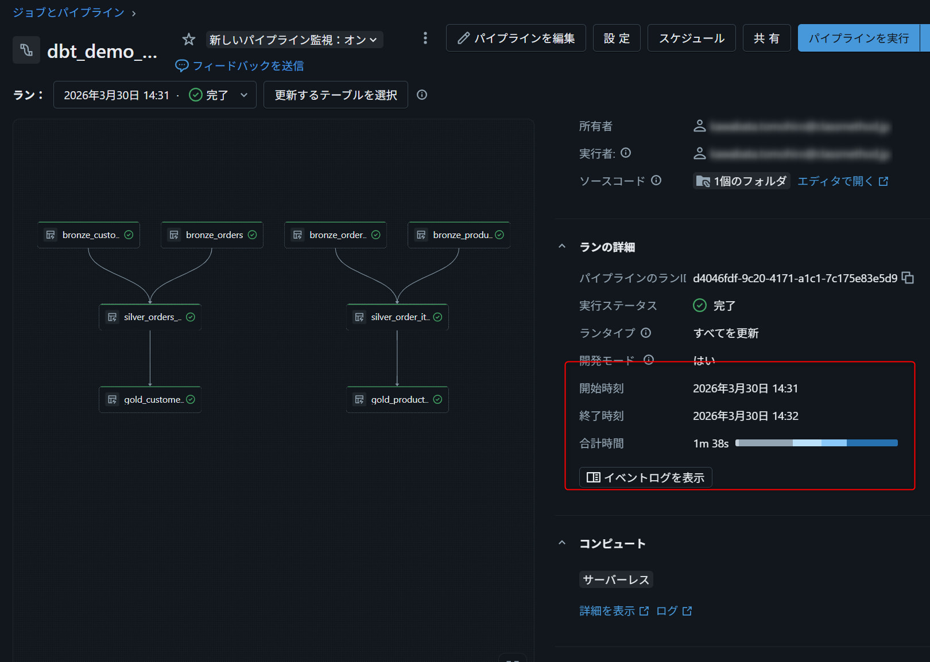
Task: Click the table icon on silver_order_it node
Action: (x=359, y=317)
